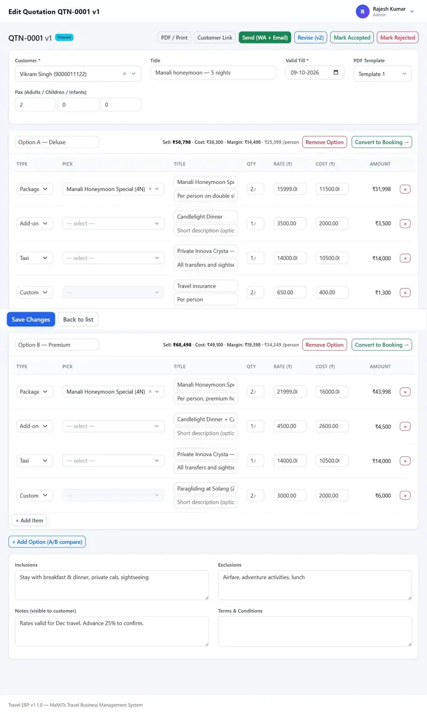Add a new Option (A/B compare)
Image resolution: width=427 pixels, height=714 pixels.
coord(47,542)
